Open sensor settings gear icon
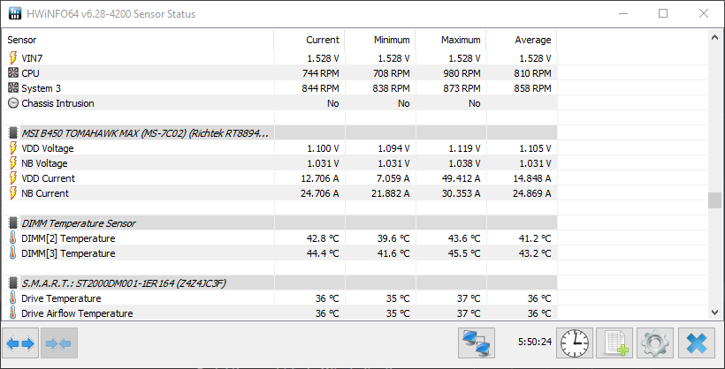 [655, 343]
